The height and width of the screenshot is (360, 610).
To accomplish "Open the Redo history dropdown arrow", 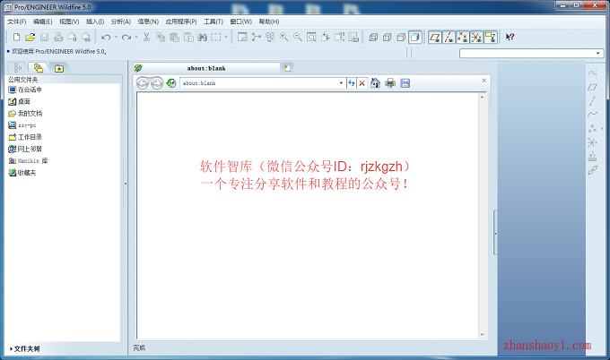I will pos(136,38).
